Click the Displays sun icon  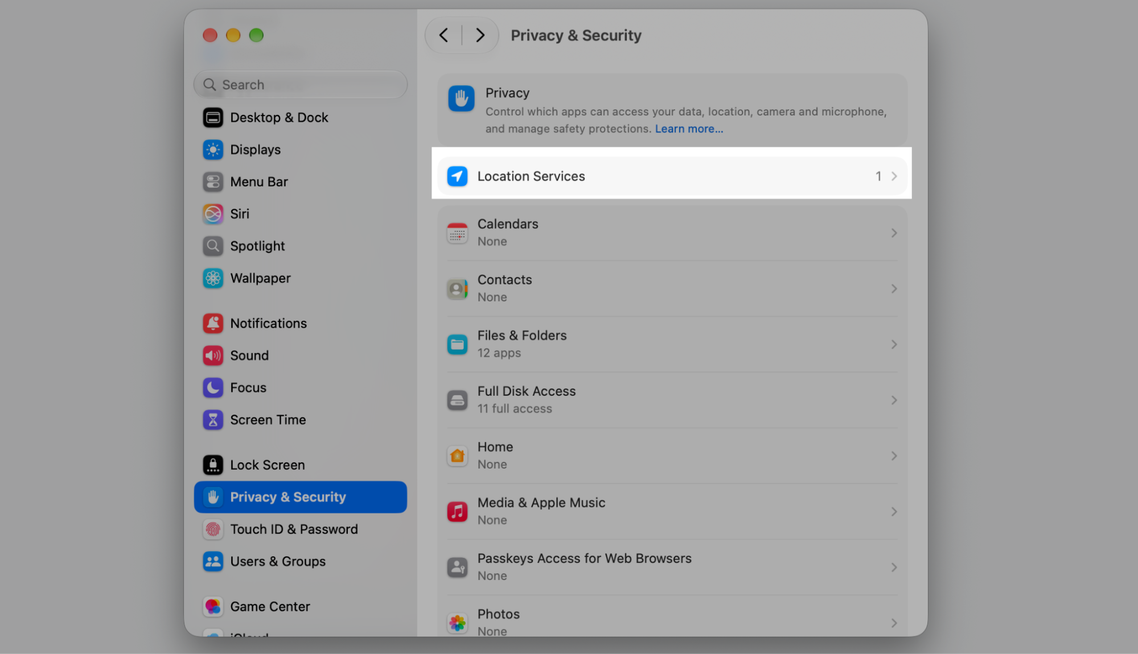pos(213,150)
